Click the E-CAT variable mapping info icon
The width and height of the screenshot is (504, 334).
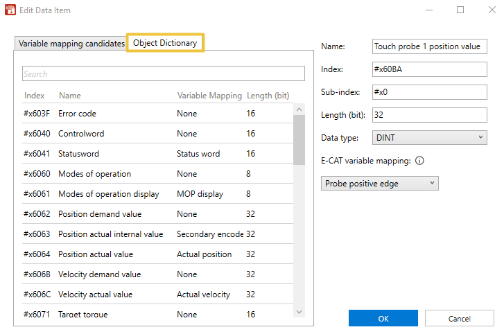click(x=419, y=161)
